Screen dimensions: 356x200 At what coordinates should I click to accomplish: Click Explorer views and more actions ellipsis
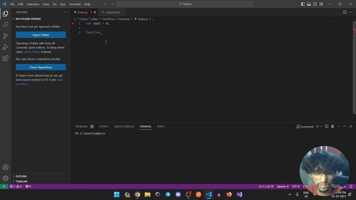[65, 12]
